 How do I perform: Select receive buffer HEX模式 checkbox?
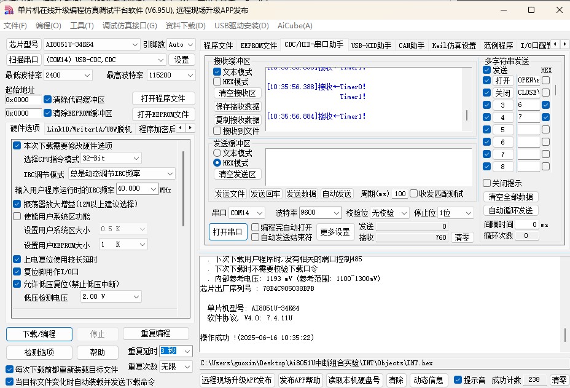217,82
